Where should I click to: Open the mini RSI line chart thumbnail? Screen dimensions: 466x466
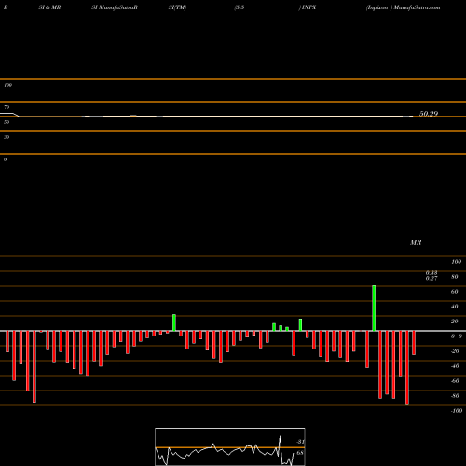[x=230, y=446]
